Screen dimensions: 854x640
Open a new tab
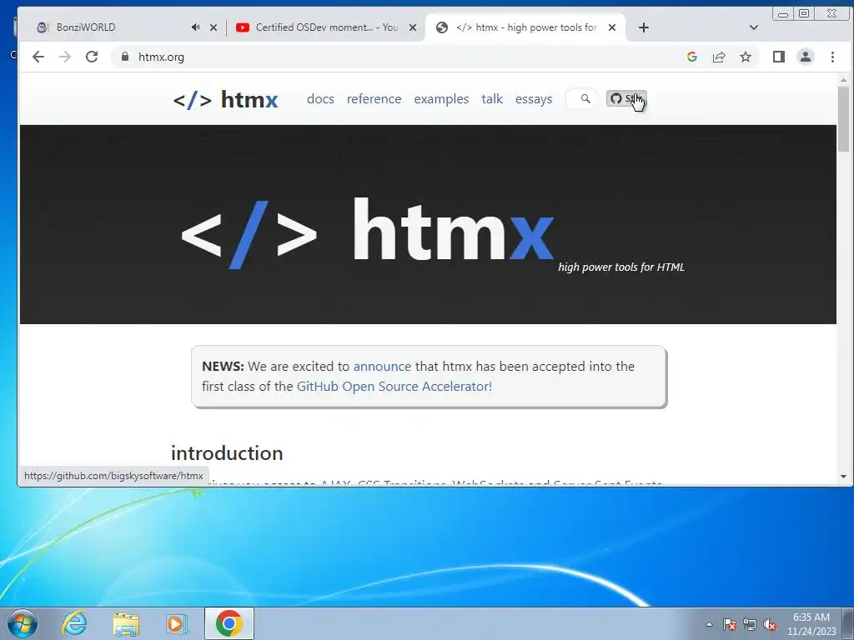(643, 27)
